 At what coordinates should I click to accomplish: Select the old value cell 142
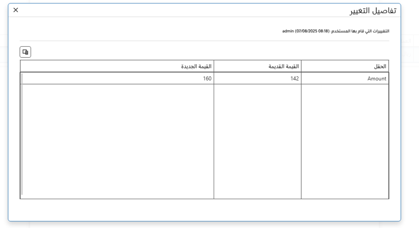click(x=294, y=79)
